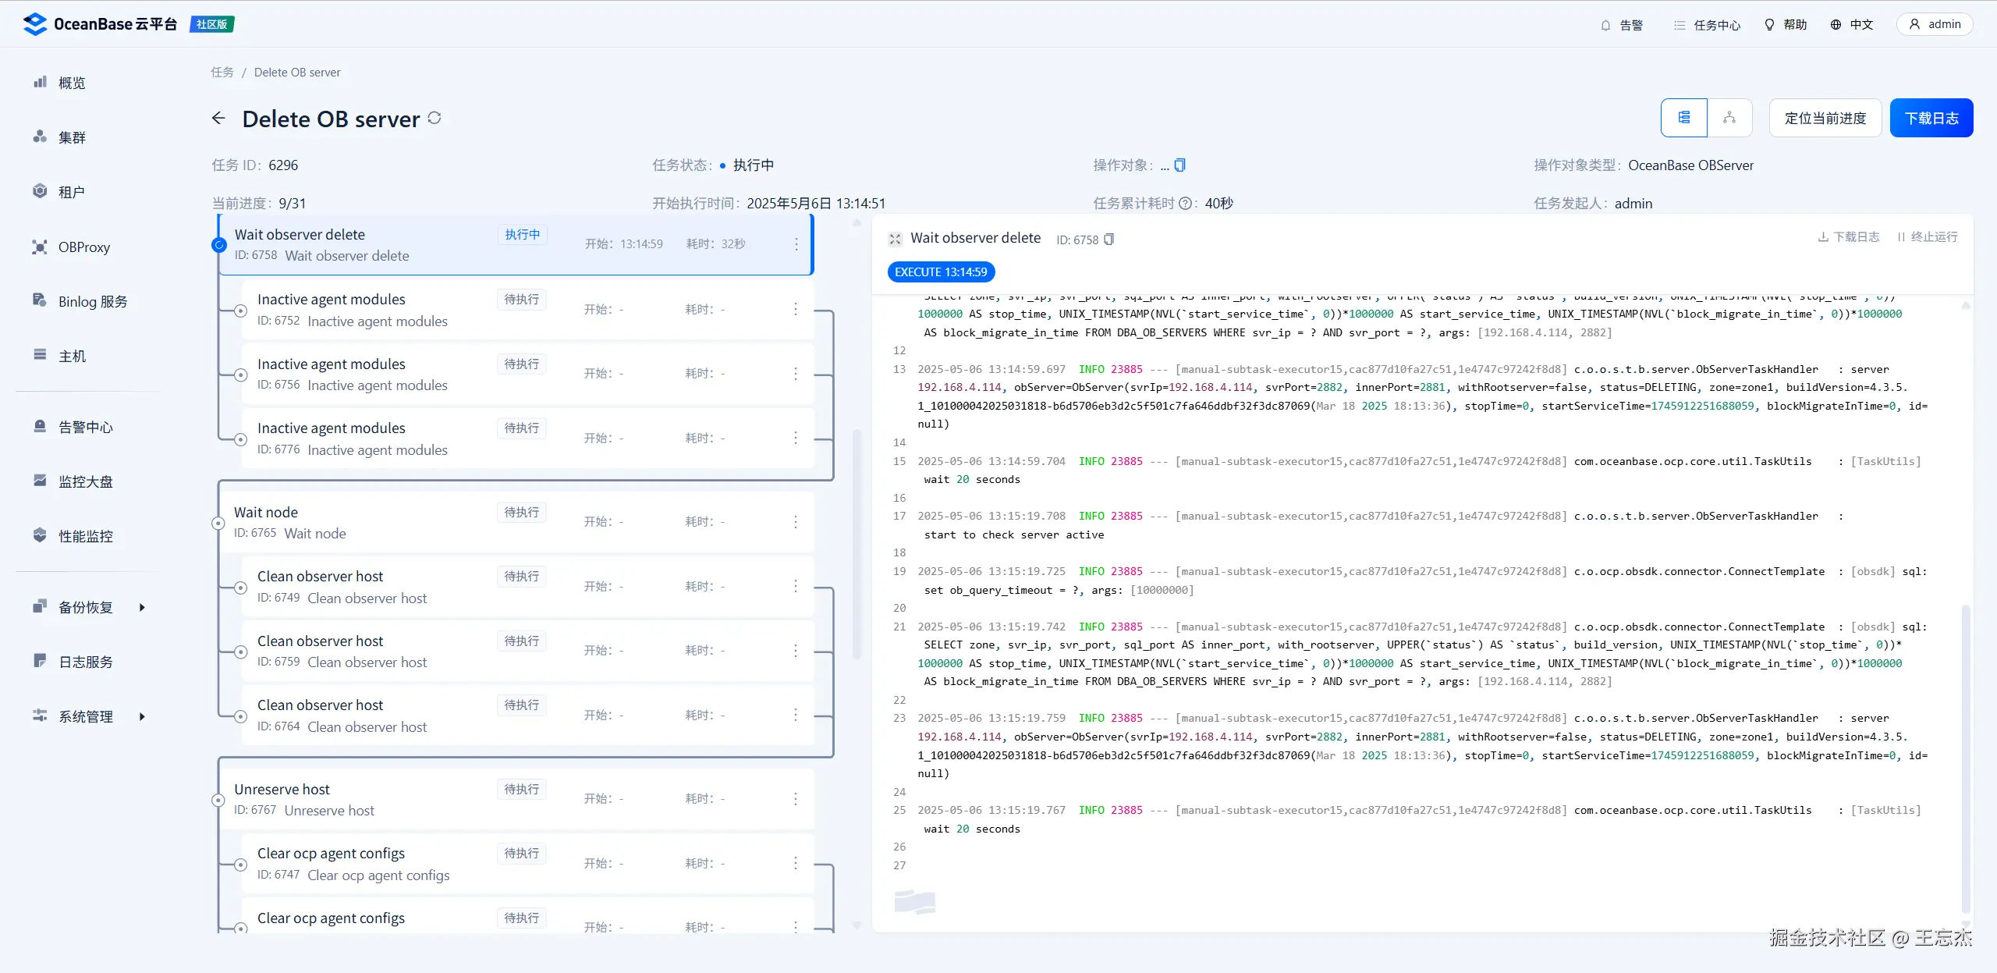Expand the 系统管理 sidebar submenu
Screen dimensions: 1997x973
coord(142,716)
